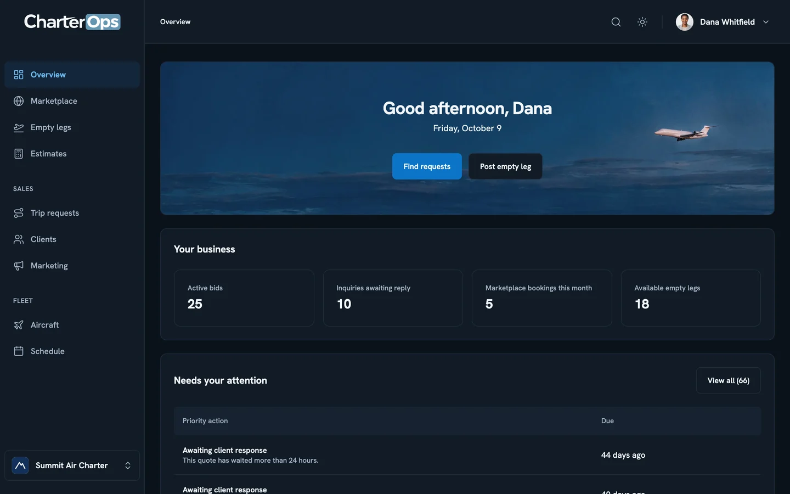This screenshot has width=790, height=494.
Task: Open Marketplace from the sidebar
Action: pos(72,101)
